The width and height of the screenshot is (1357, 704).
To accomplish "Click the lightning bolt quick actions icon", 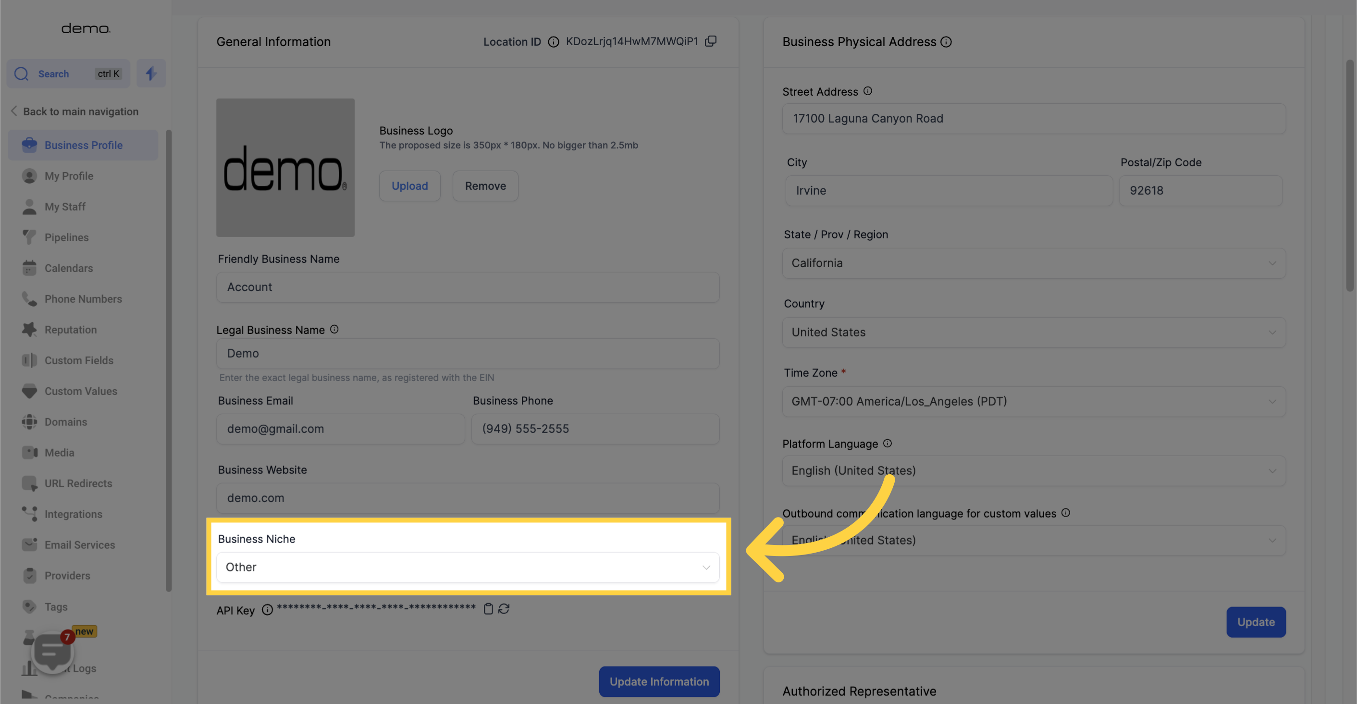I will 151,73.
